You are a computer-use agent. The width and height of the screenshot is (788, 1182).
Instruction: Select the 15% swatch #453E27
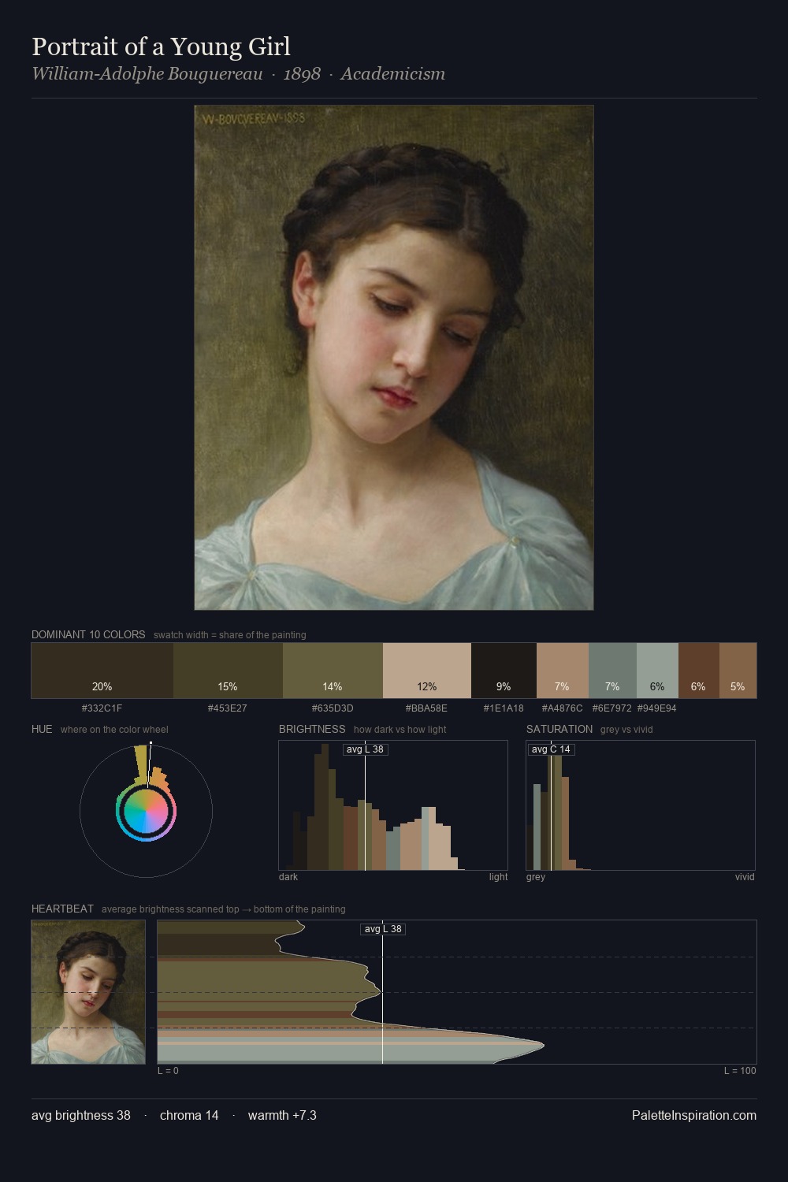click(228, 671)
